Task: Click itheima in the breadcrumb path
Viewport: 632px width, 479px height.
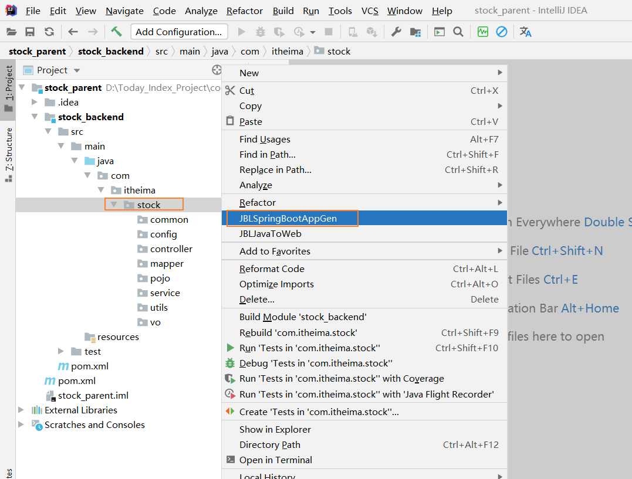Action: [288, 51]
